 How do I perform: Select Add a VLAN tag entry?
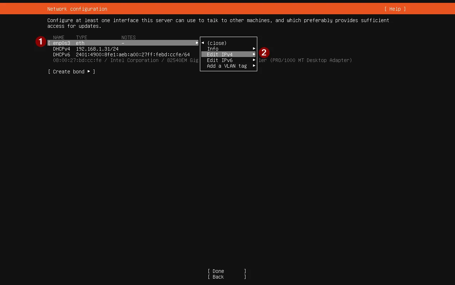tap(228, 66)
